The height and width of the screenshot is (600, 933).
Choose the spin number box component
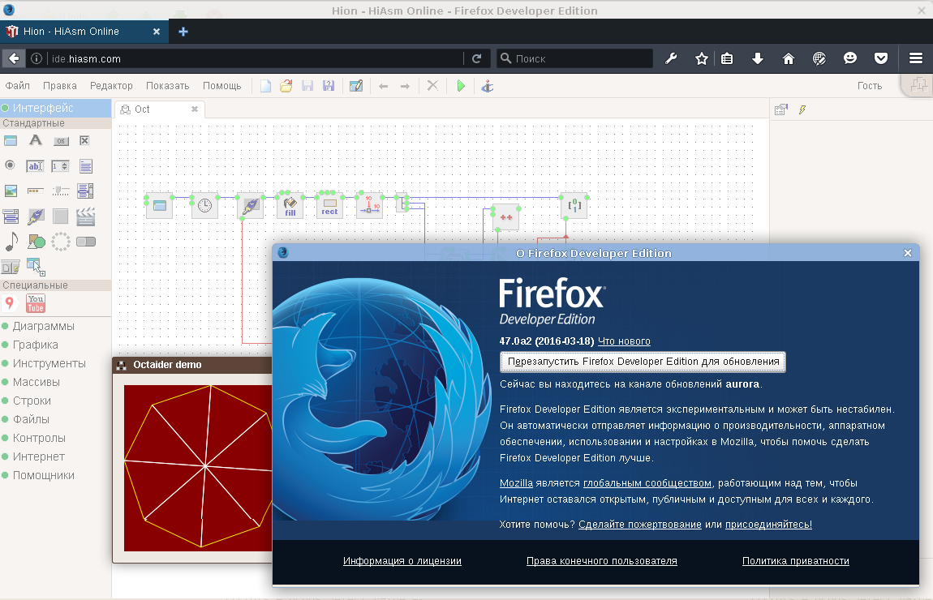click(60, 166)
